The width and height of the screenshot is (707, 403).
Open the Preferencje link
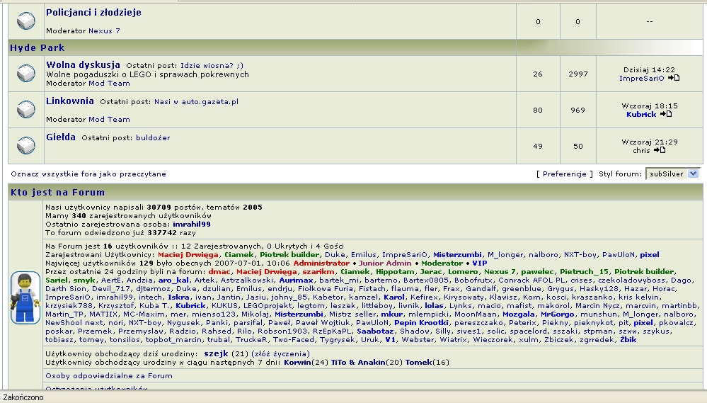565,174
